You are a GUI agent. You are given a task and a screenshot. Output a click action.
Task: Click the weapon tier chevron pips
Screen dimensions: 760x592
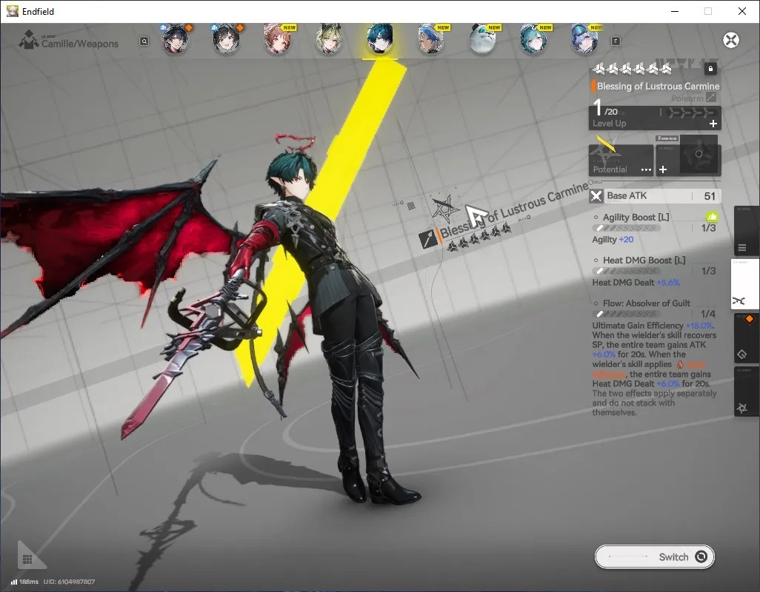690,112
